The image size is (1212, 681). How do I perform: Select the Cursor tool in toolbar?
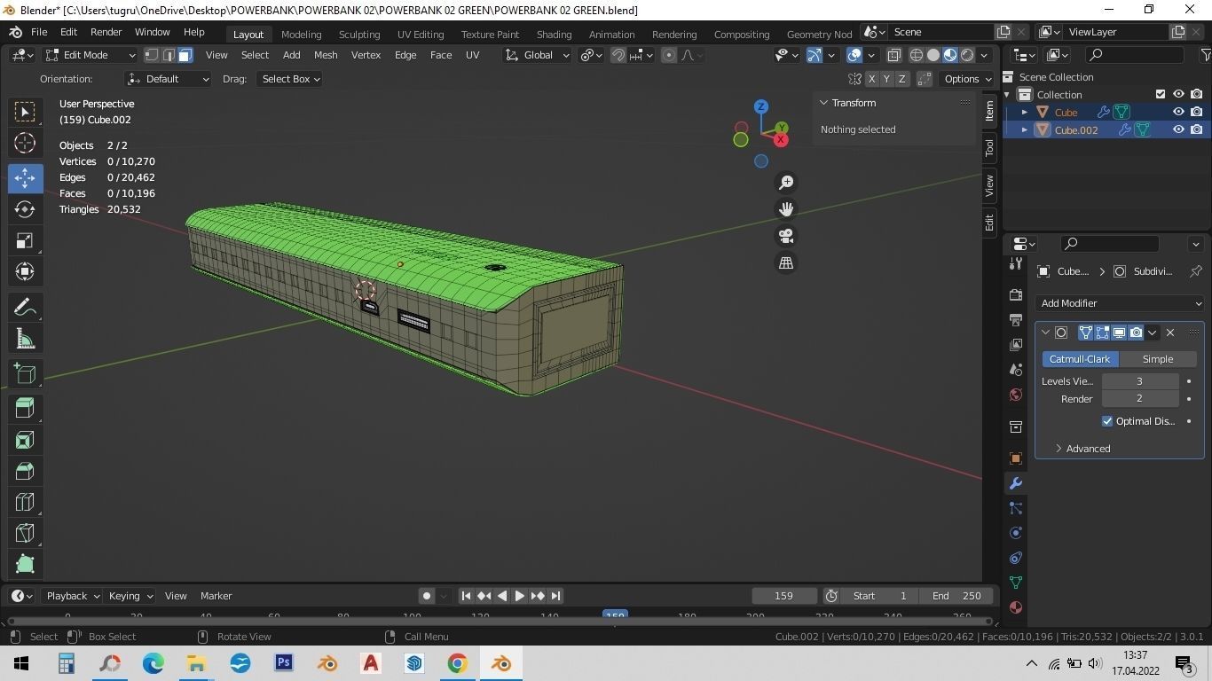pyautogui.click(x=25, y=143)
